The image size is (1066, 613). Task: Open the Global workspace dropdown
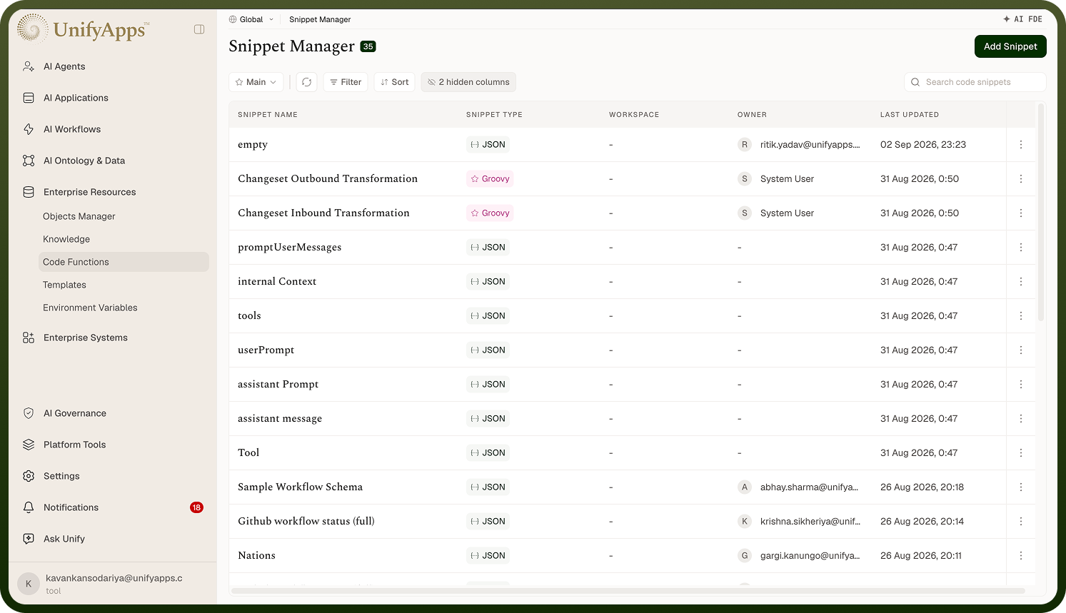(251, 19)
